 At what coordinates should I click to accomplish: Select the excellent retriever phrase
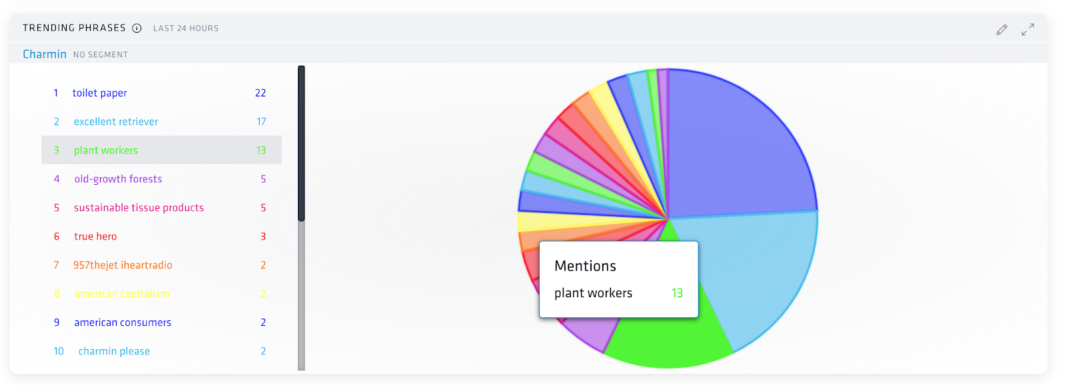[x=116, y=122]
